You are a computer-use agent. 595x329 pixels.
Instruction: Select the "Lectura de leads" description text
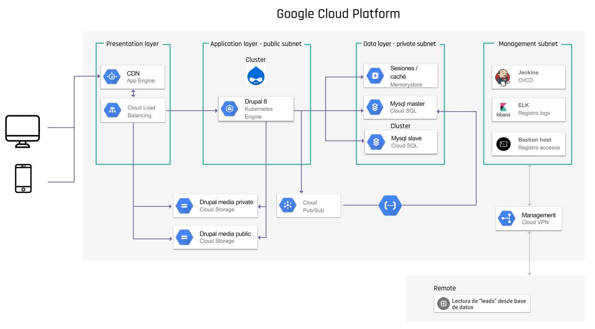tap(489, 304)
